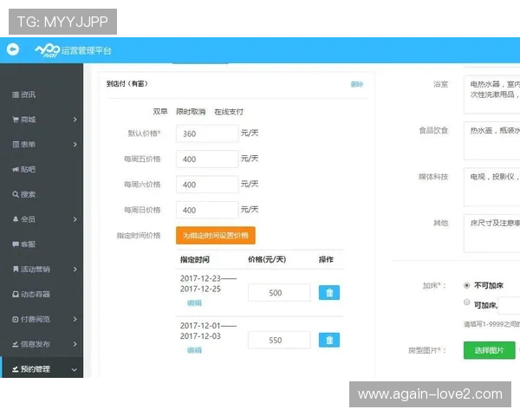Click the 客服 chat bubble icon

tap(16, 244)
